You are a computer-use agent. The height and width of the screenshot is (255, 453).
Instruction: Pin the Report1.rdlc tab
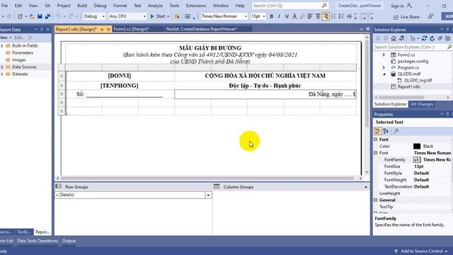pos(102,30)
